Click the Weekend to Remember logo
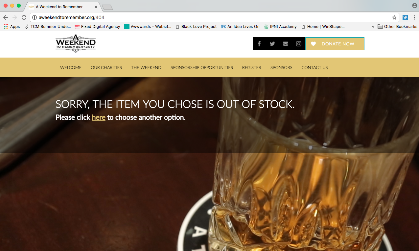Screen dimensions: 419x251 [76, 44]
